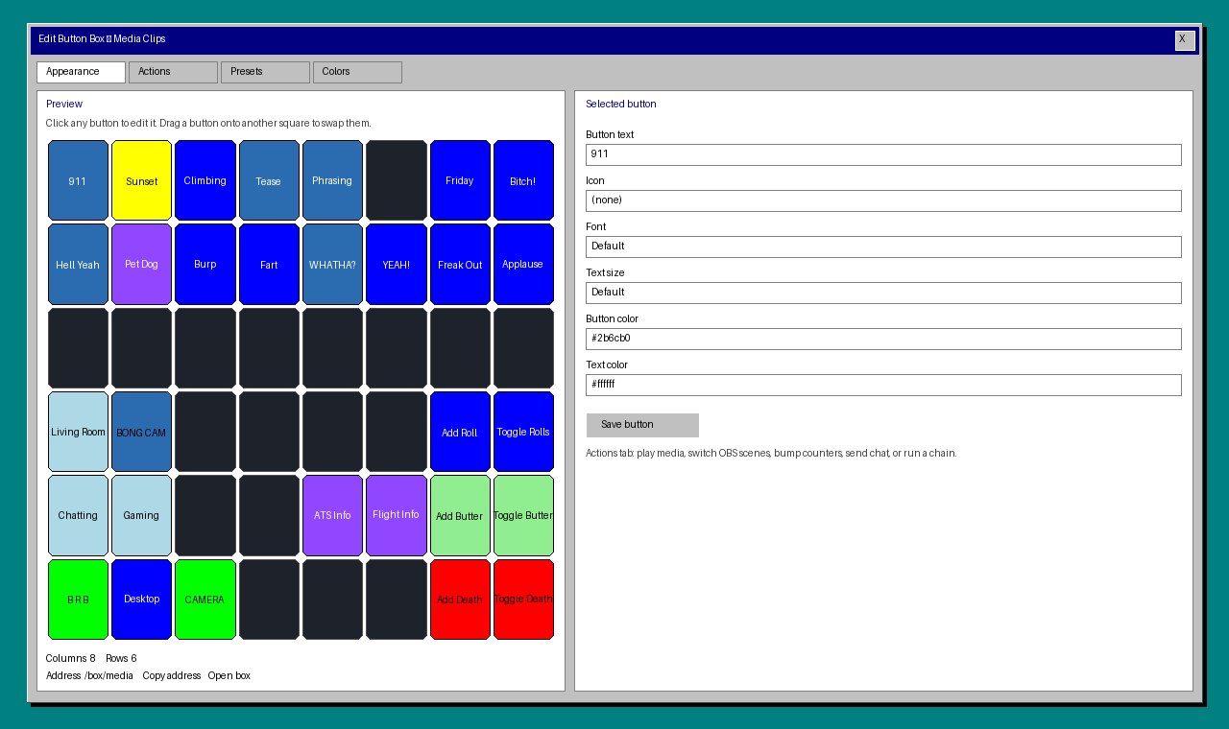Choose the green BRB button
This screenshot has width=1229, height=729.
(78, 600)
